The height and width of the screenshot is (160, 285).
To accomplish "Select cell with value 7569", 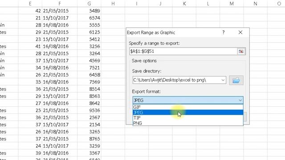I will (89, 82).
